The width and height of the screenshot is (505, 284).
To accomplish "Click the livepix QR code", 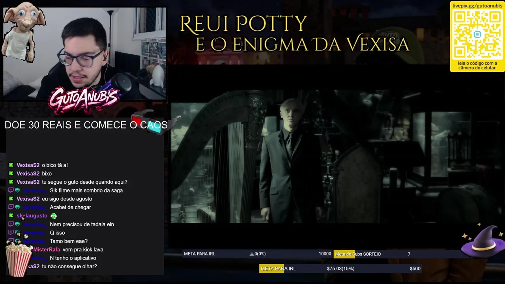I will click(477, 35).
